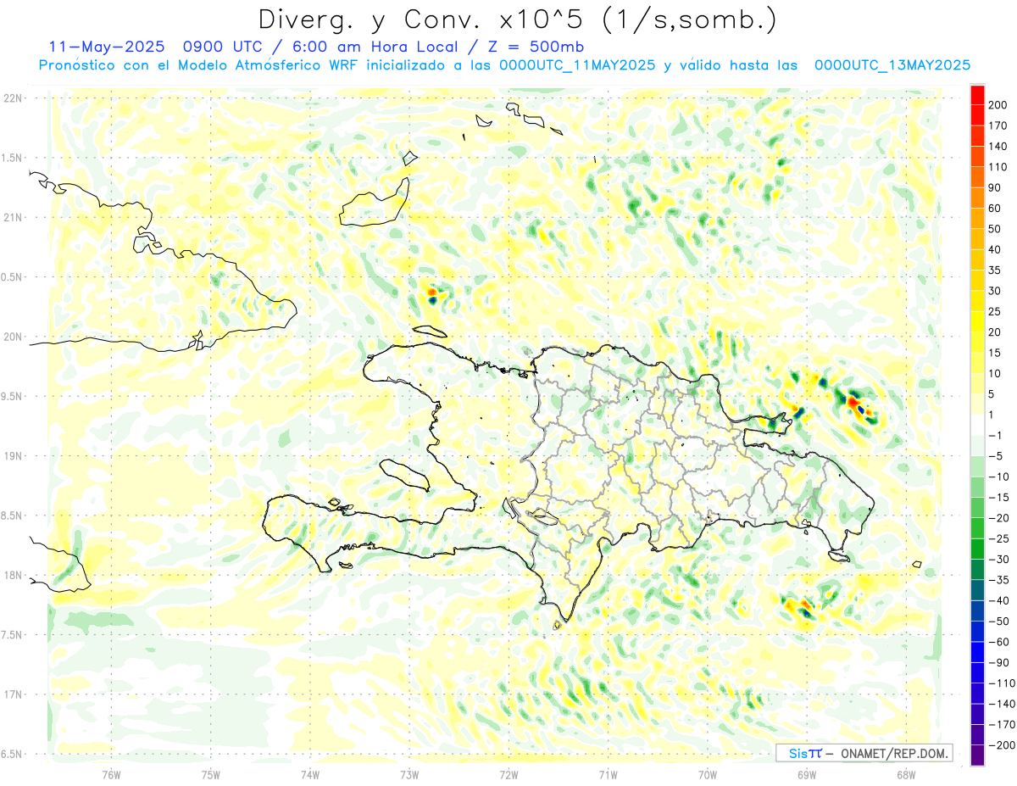Click the '19N' latitude label
The height and width of the screenshot is (786, 1017).
pyautogui.click(x=14, y=456)
